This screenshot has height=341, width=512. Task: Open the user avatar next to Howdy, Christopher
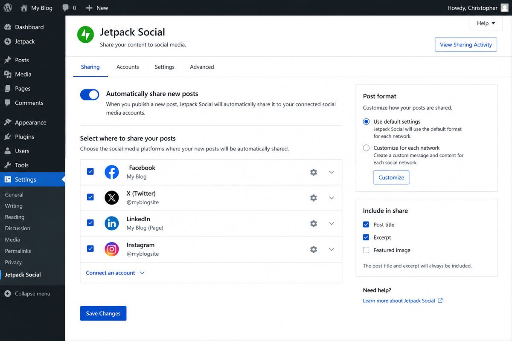[x=504, y=8]
